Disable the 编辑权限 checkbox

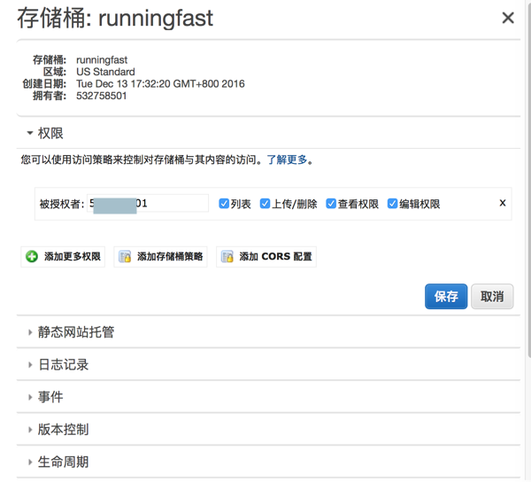392,204
